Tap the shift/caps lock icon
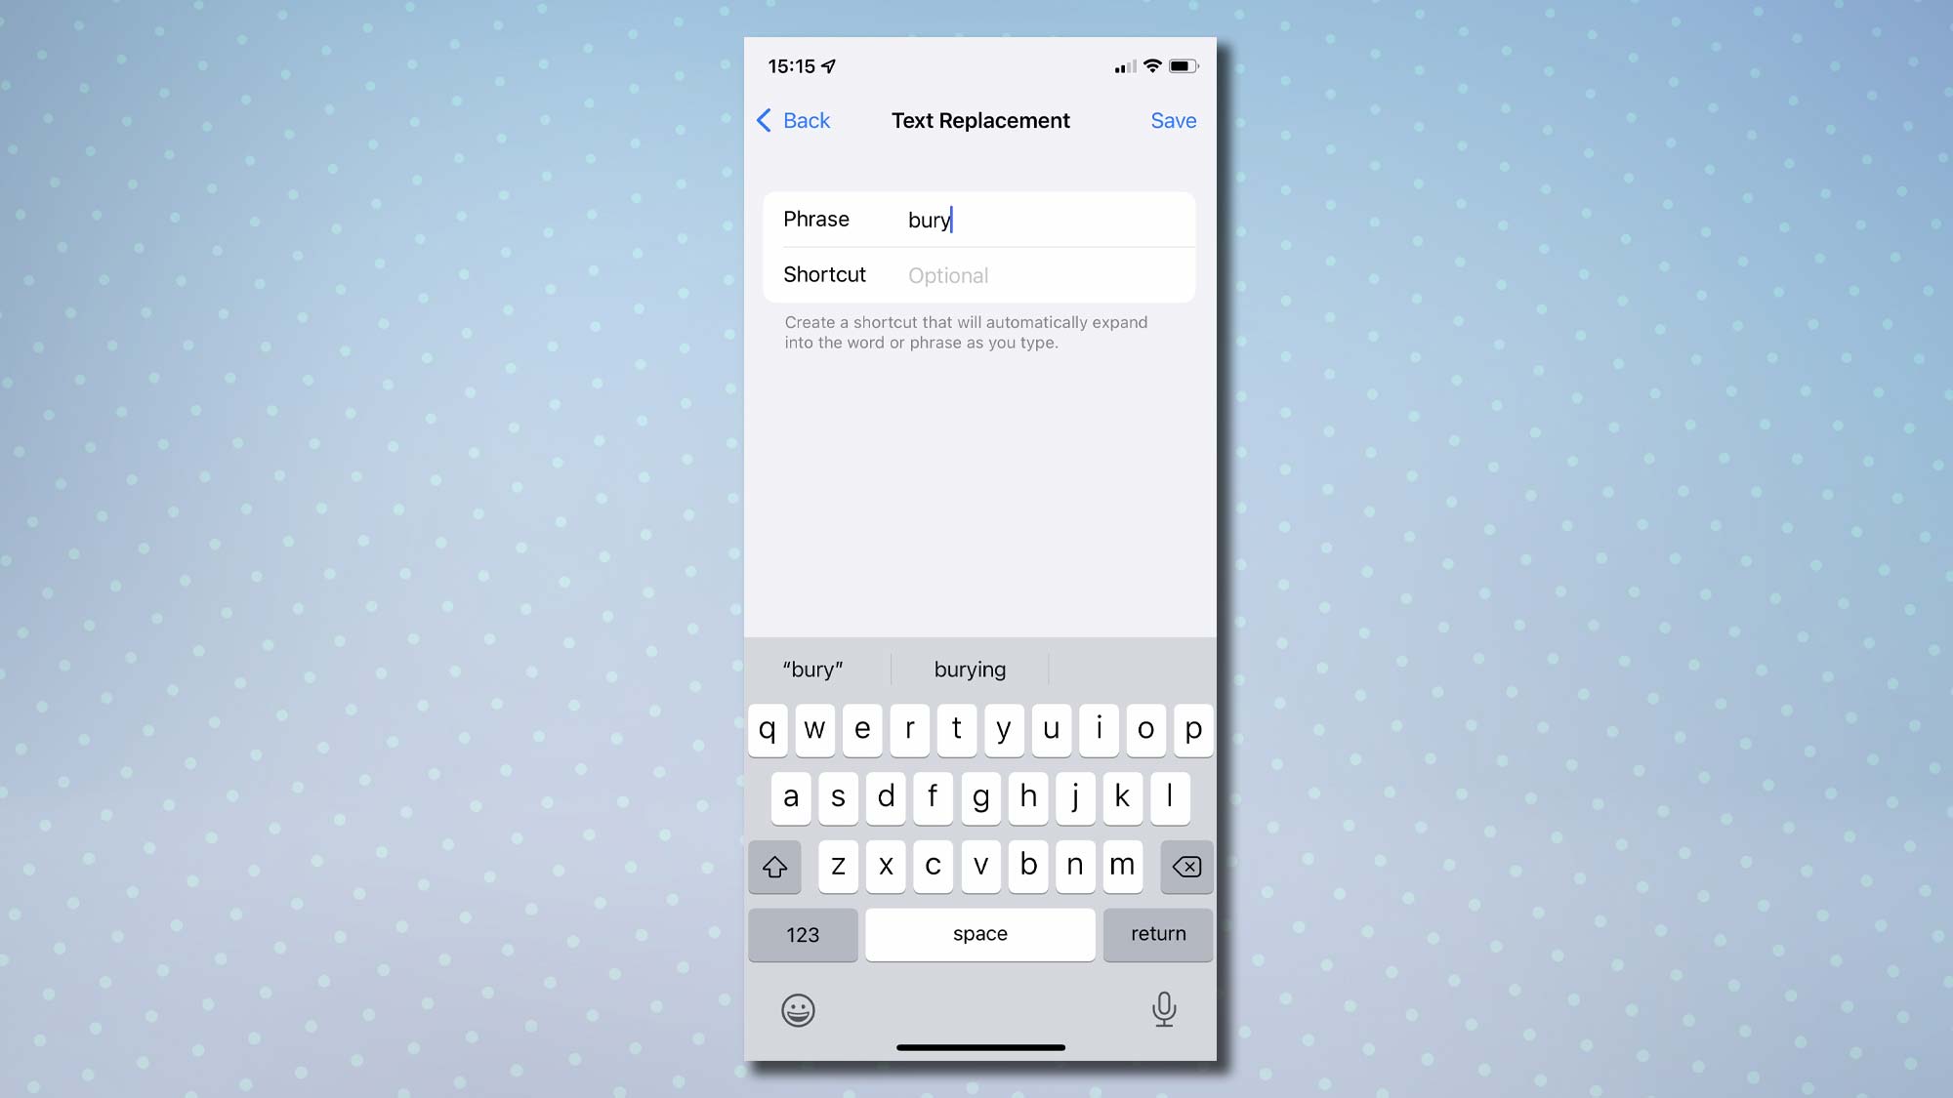This screenshot has width=1953, height=1098. pos(774,866)
